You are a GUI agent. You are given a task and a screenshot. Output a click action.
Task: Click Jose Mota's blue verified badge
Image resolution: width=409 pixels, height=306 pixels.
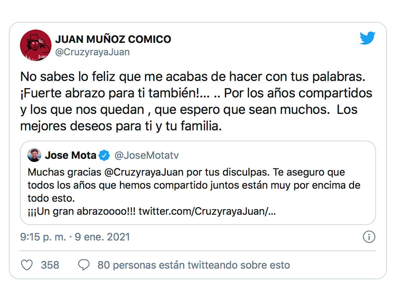104,155
